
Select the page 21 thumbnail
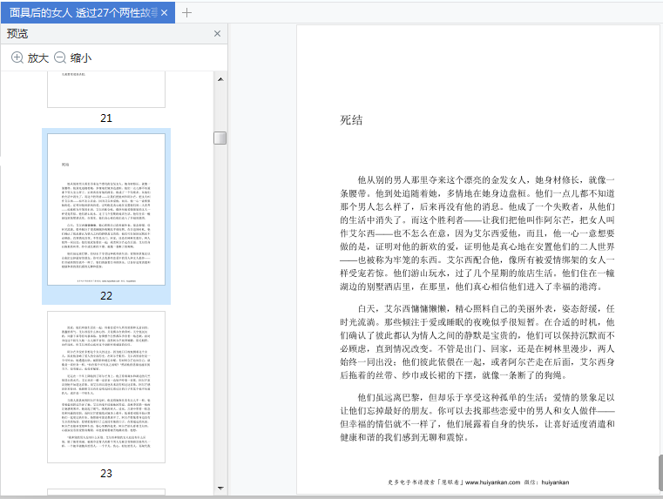106,89
